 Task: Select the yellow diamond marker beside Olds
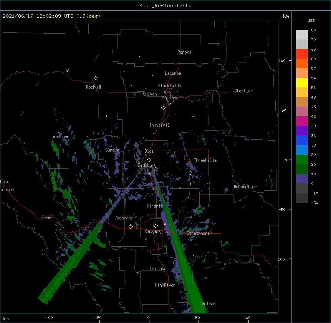point(149,160)
